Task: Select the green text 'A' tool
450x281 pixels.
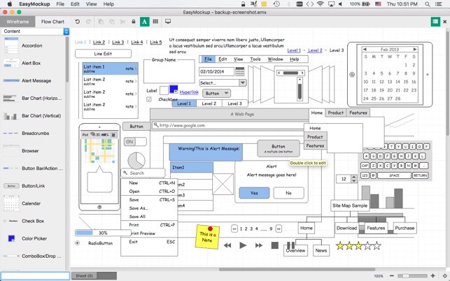Action: click(x=144, y=22)
